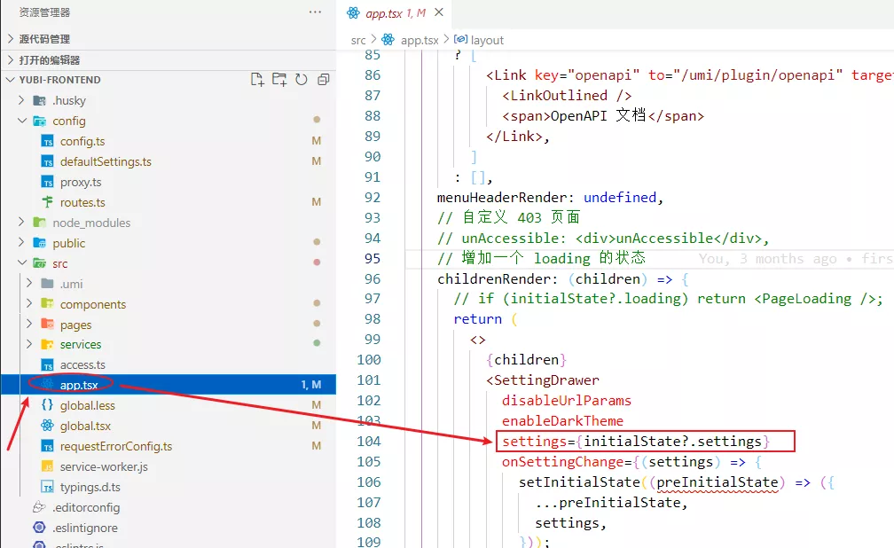Viewport: 894px width, 548px height.
Task: Open defaultSettings.ts file
Action: click(x=106, y=161)
